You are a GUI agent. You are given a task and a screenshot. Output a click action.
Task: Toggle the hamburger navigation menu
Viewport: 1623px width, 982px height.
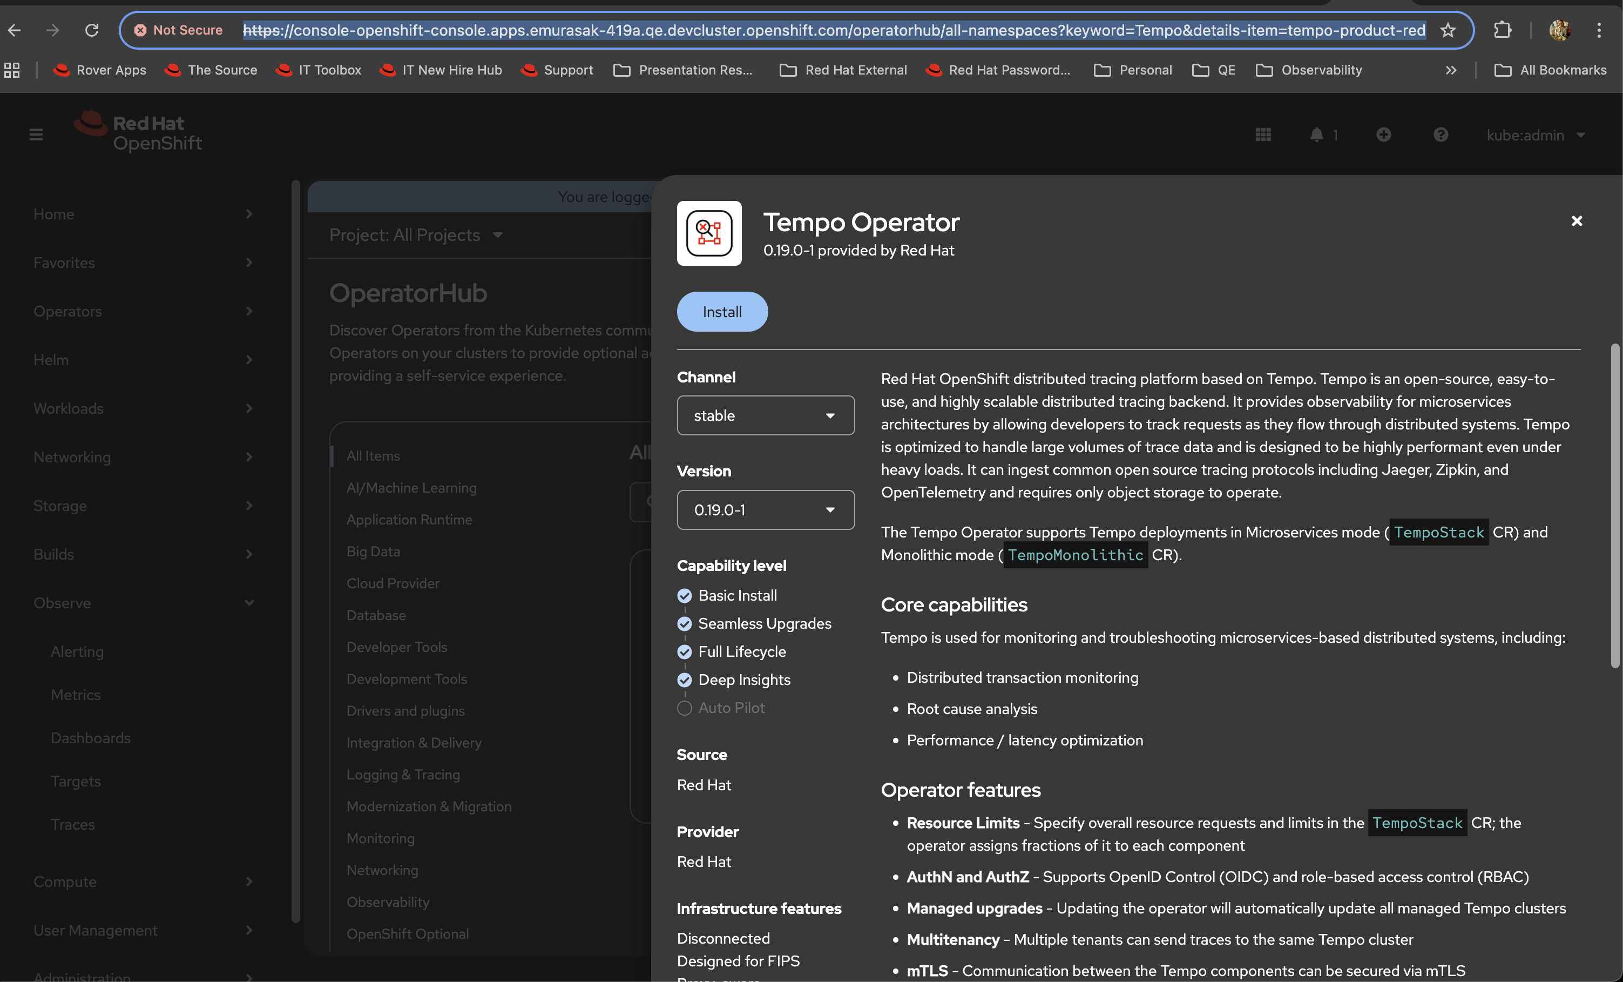[x=36, y=135]
